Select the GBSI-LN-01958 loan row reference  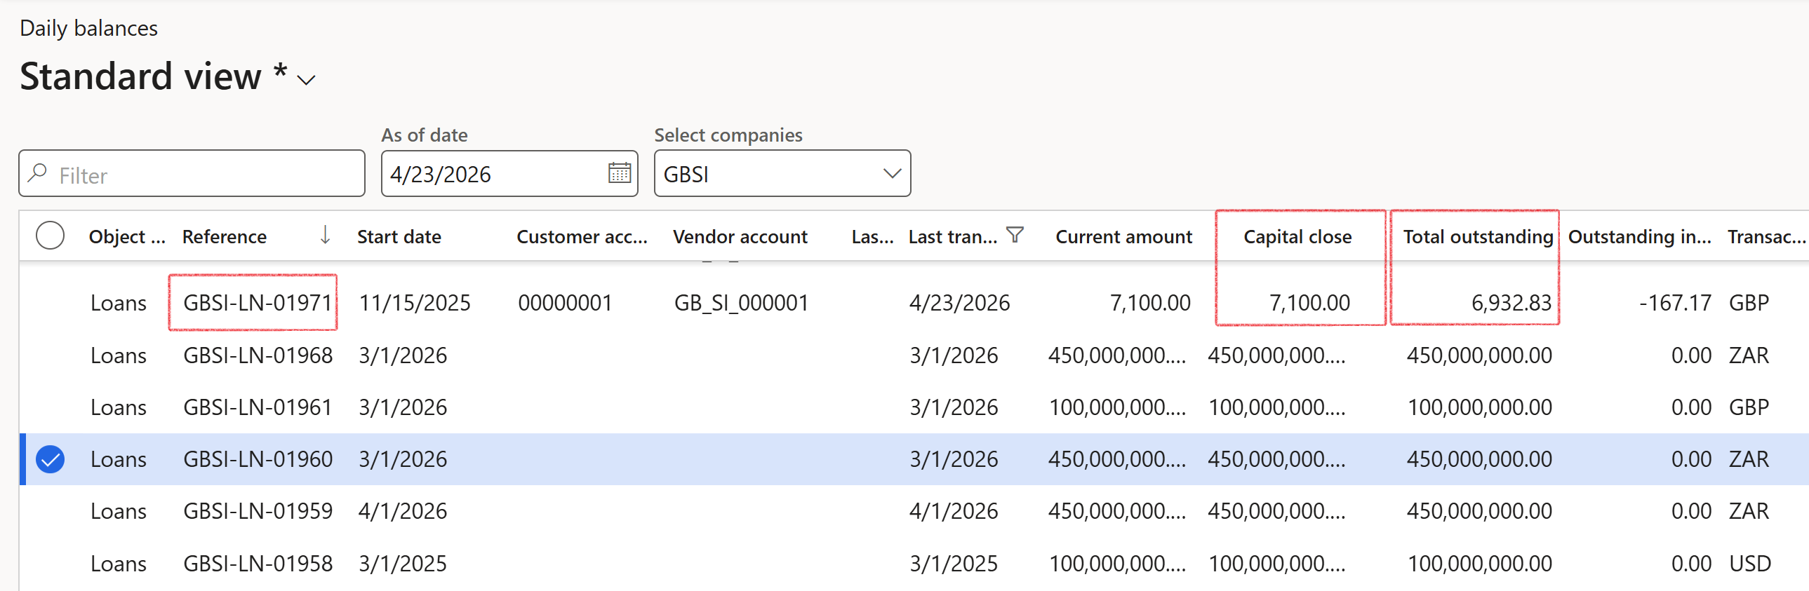click(x=257, y=563)
